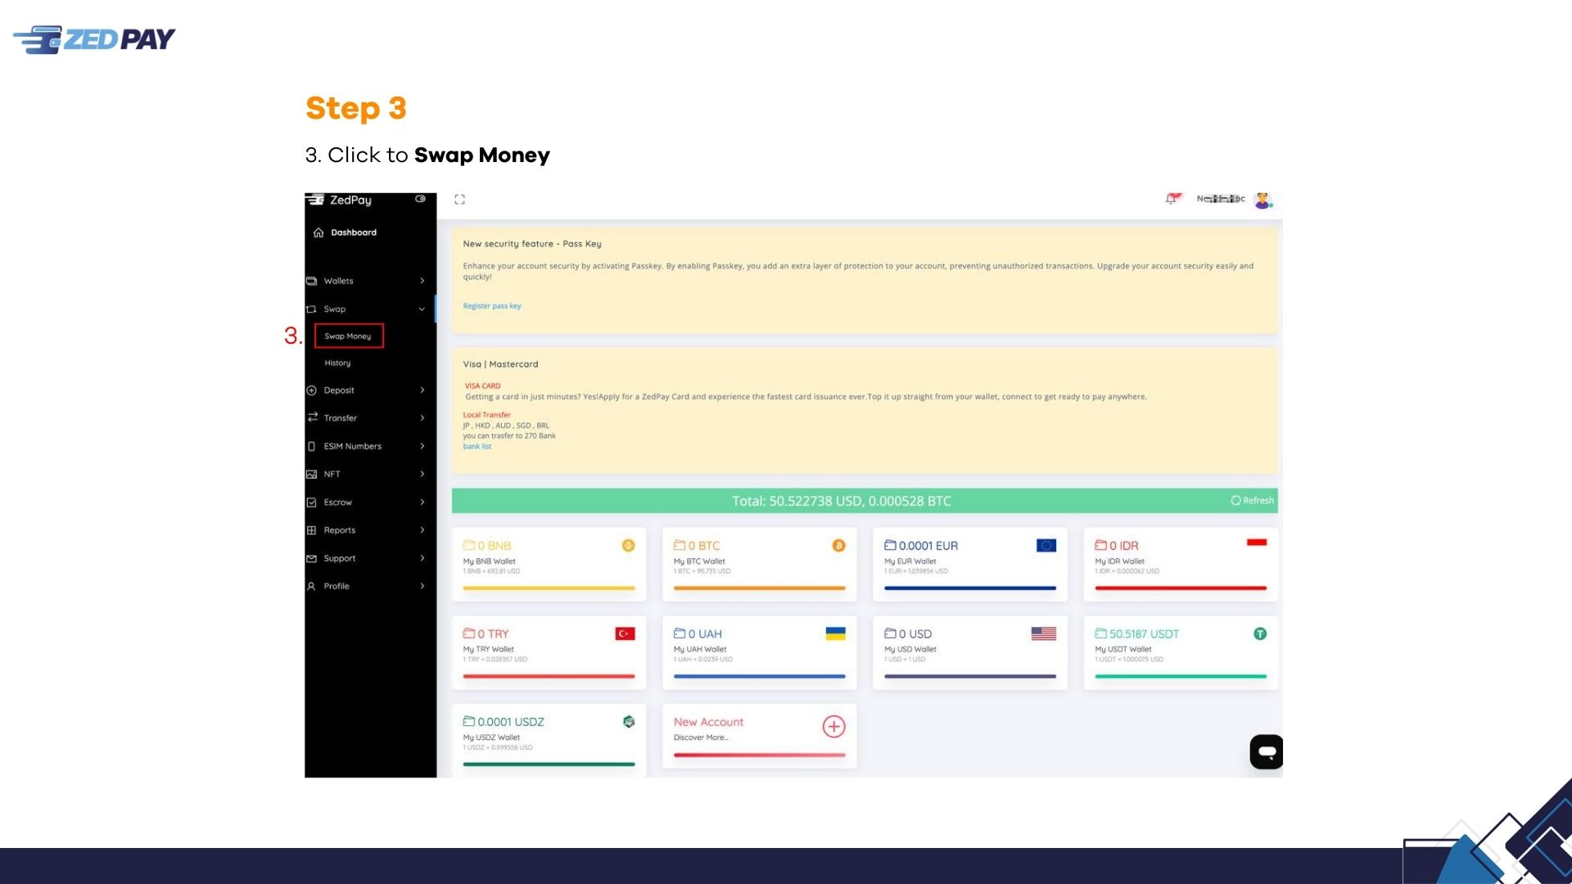This screenshot has width=1572, height=884.
Task: Click the NFT image icon
Action: point(311,474)
